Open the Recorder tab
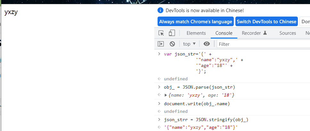 click(254, 33)
